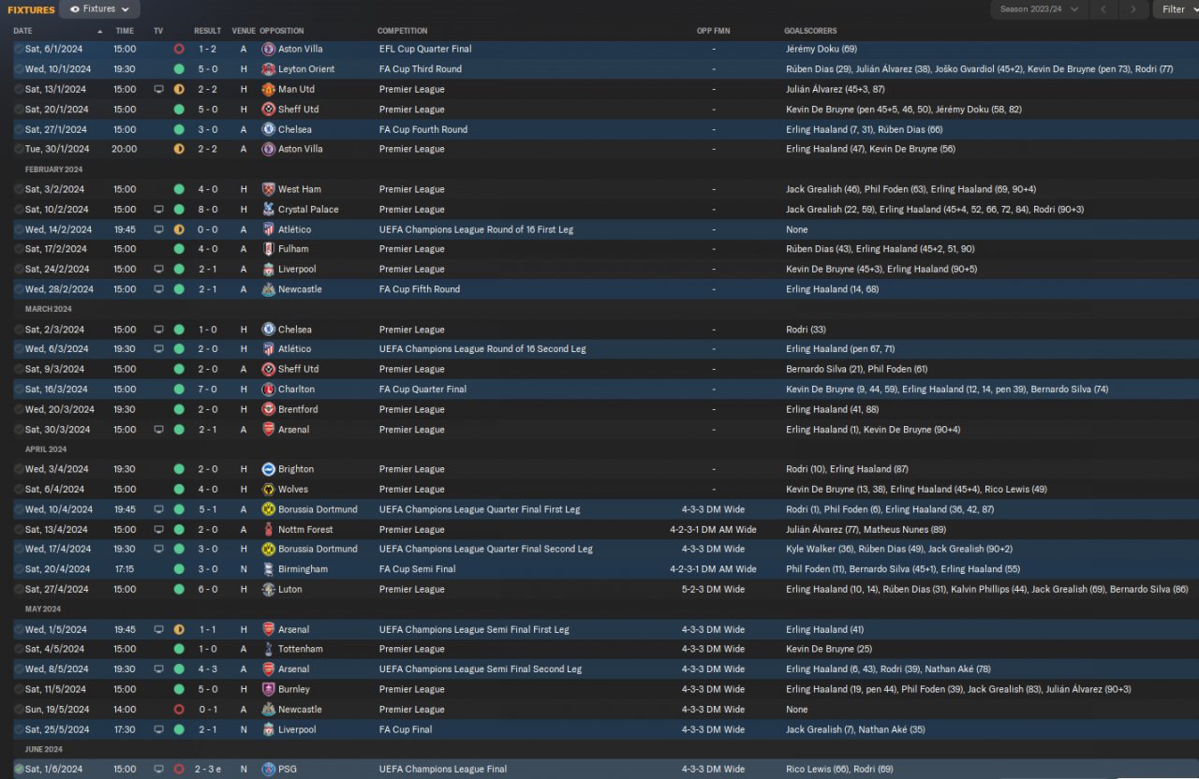Sort by the Result column header
Image resolution: width=1199 pixels, height=779 pixels.
point(208,31)
